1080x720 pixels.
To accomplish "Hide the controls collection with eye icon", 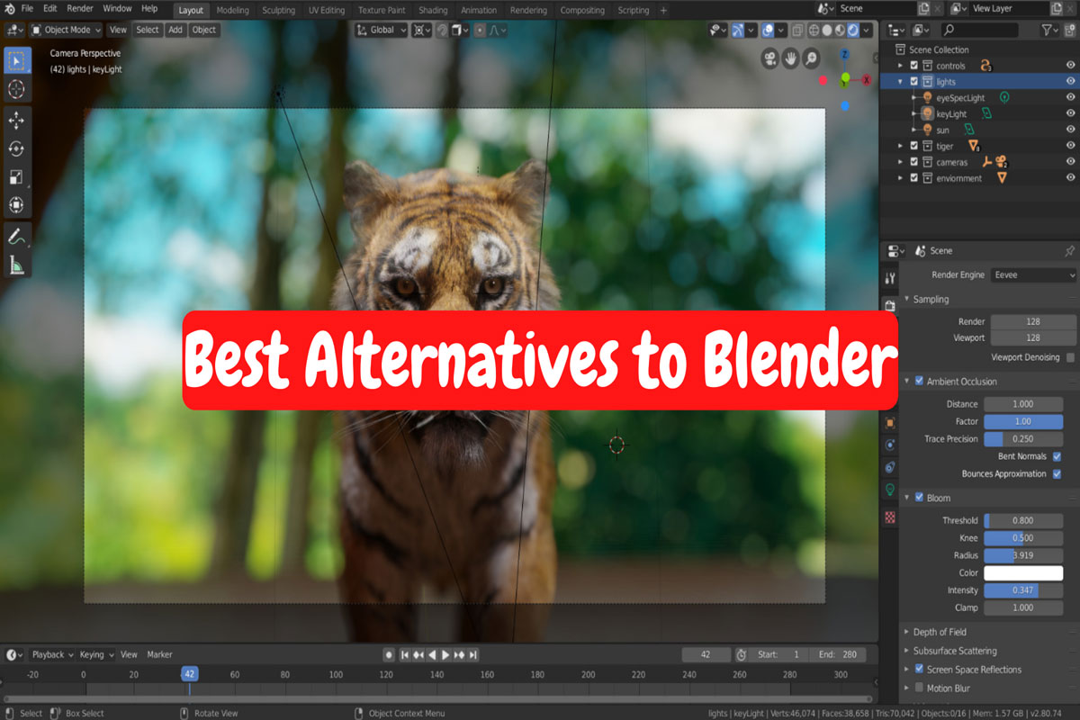I will 1070,66.
